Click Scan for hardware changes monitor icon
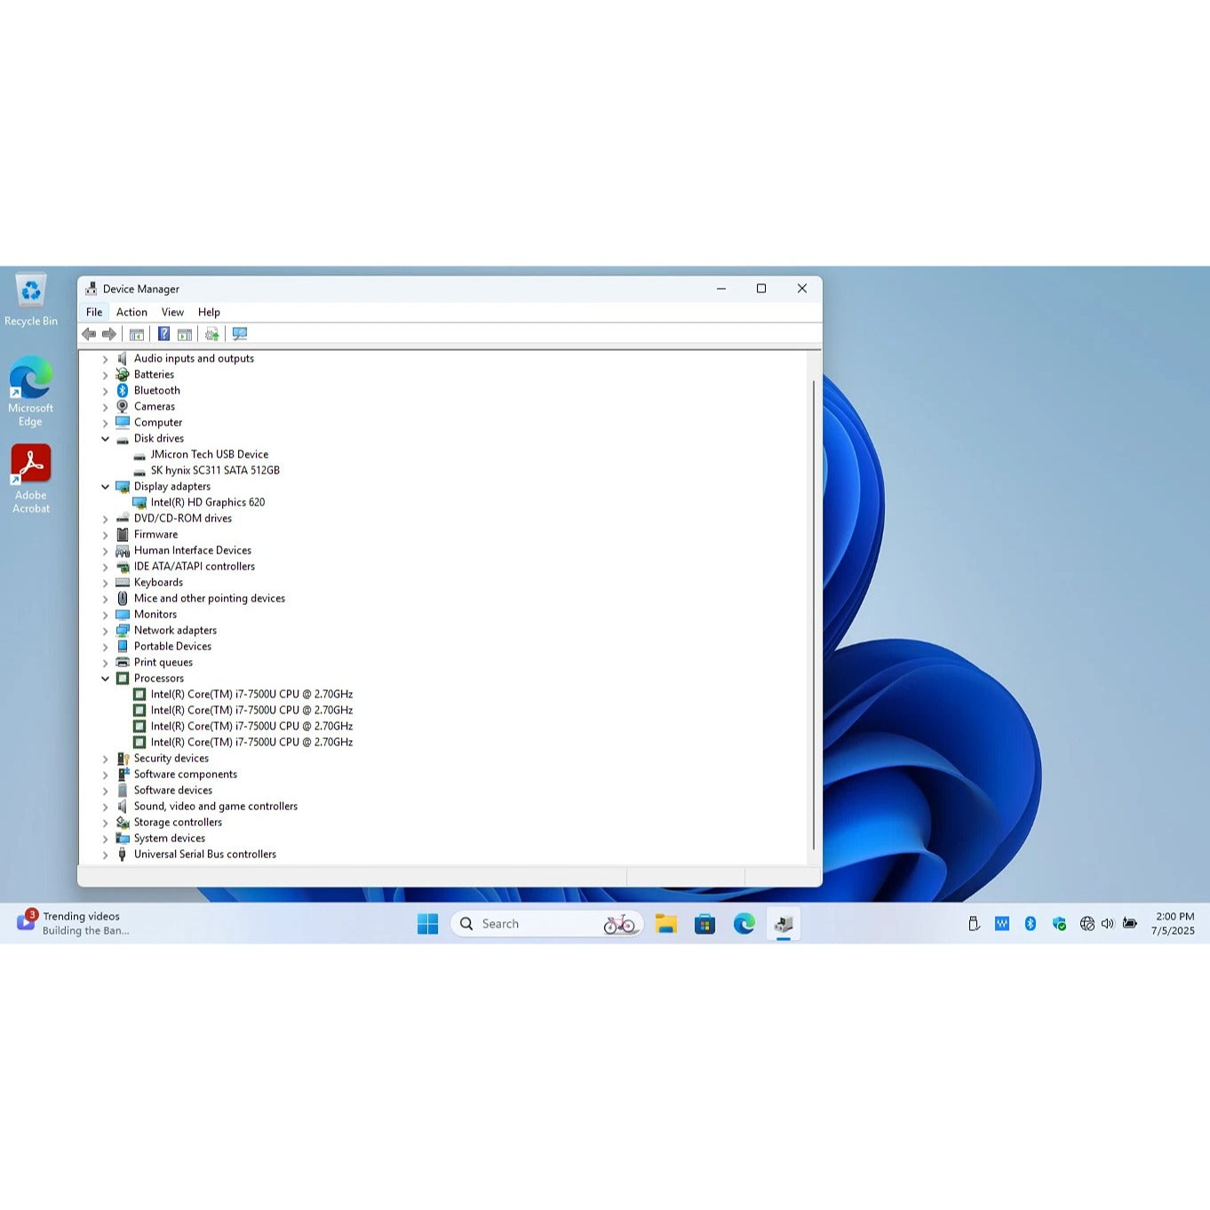The width and height of the screenshot is (1210, 1210). (x=240, y=334)
